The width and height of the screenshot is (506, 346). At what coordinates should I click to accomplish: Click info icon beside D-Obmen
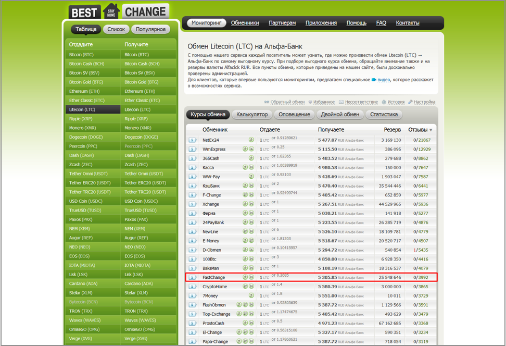pyautogui.click(x=192, y=250)
